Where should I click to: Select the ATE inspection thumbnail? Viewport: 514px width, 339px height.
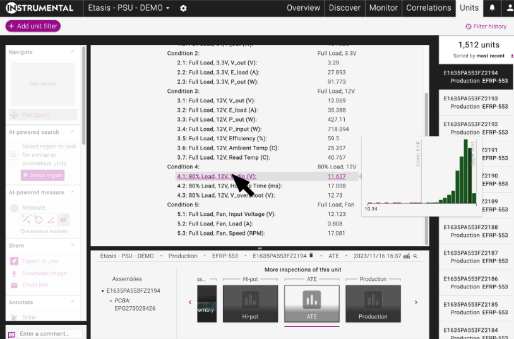coord(312,304)
